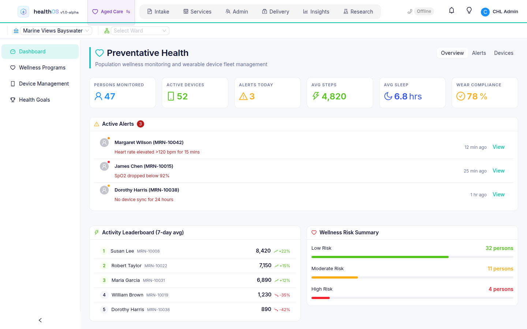This screenshot has height=329, width=527.
Task: View Dorothy Harris's device sync alert
Action: (x=498, y=194)
